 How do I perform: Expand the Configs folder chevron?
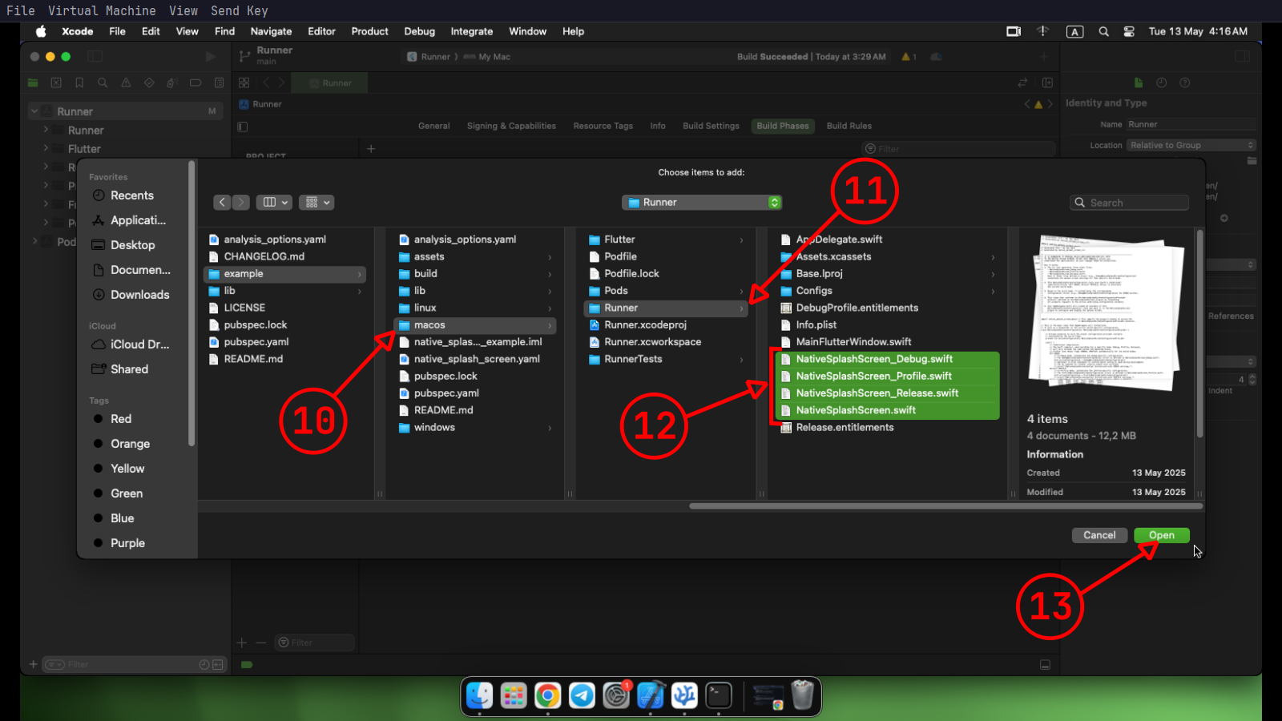(993, 291)
